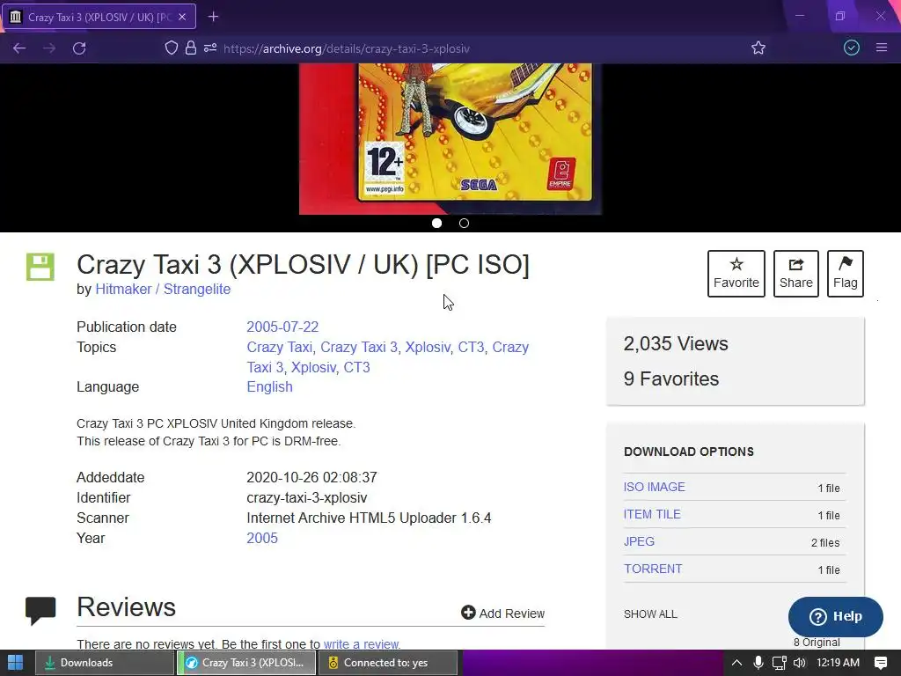Open the first Crazy Taxi 3 topic link

(x=359, y=347)
